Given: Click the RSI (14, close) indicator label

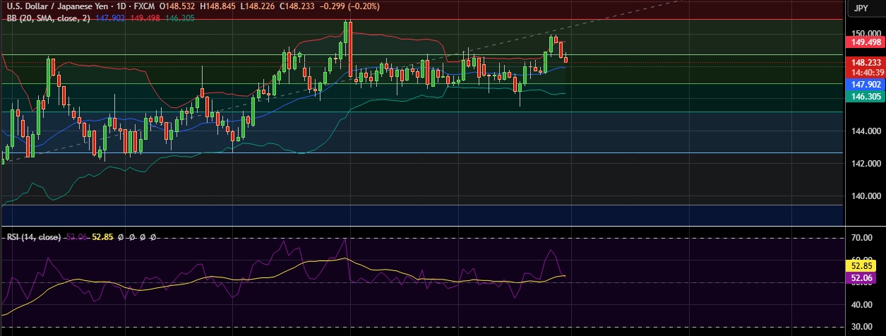Looking at the screenshot, I should [x=33, y=237].
